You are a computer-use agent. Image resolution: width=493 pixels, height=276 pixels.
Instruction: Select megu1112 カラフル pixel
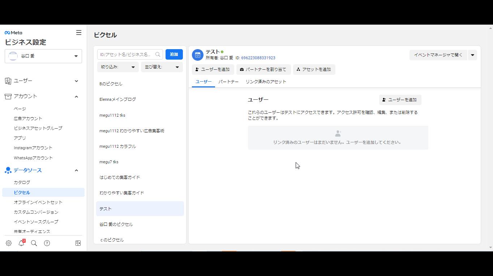click(140, 146)
